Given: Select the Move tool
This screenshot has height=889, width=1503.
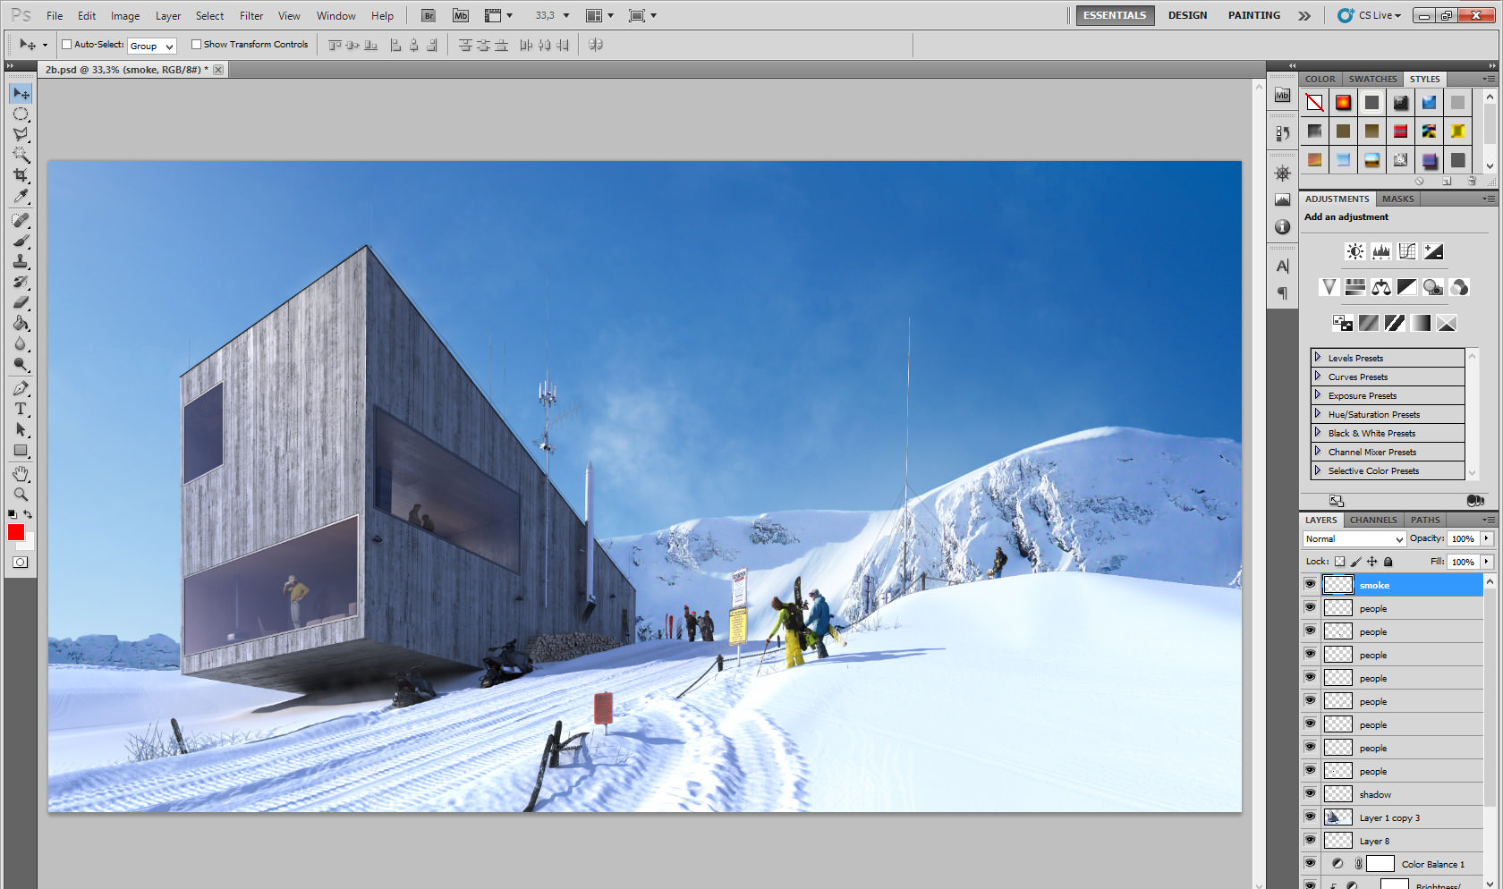Looking at the screenshot, I should click(21, 93).
